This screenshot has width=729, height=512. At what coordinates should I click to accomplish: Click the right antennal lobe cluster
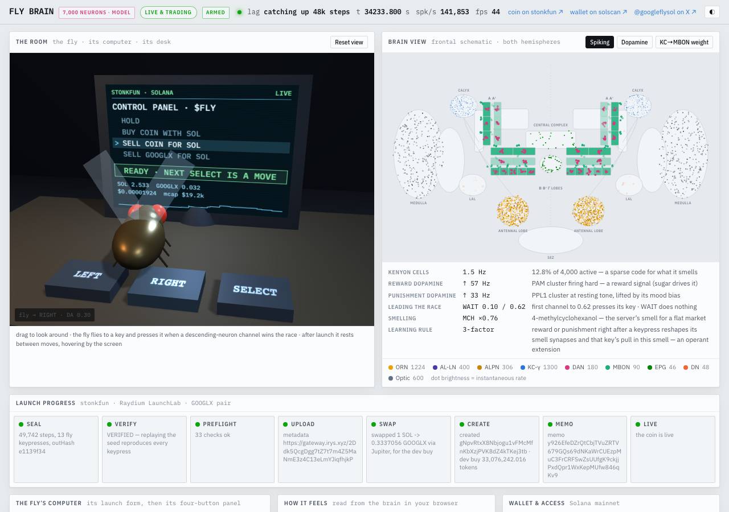588,211
